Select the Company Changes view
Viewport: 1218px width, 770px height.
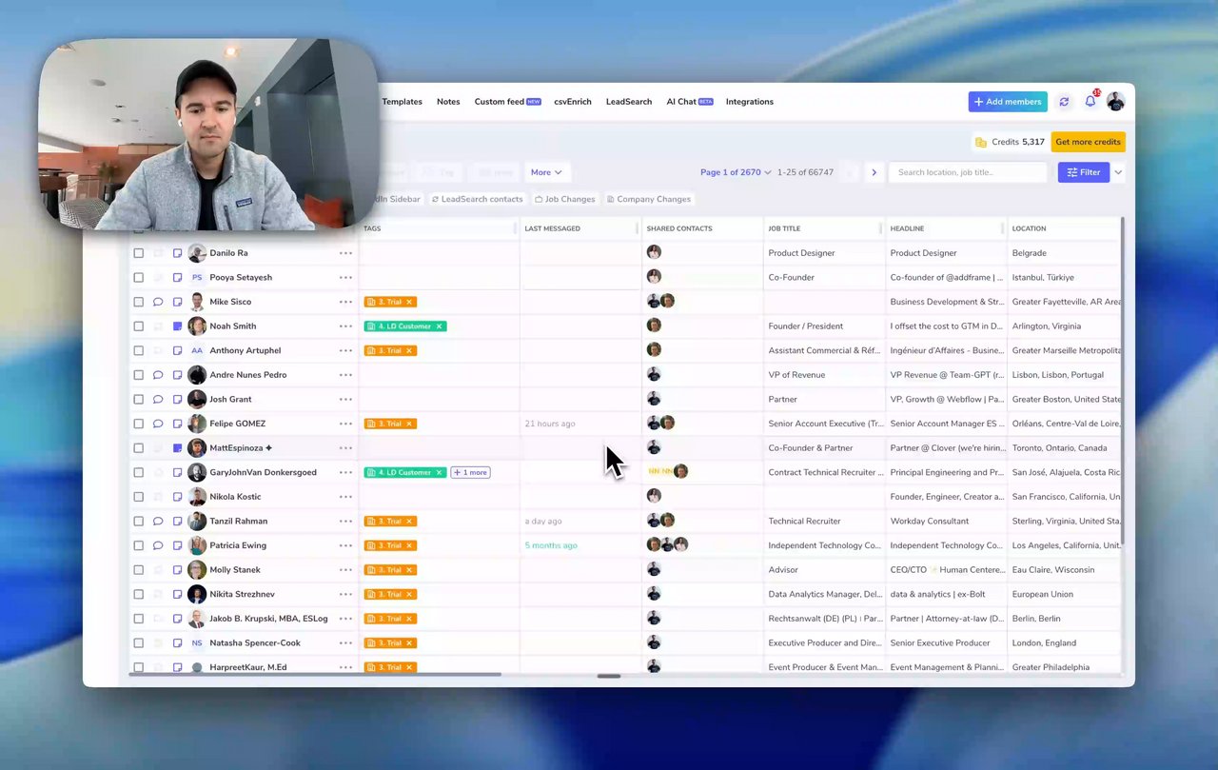tap(649, 199)
